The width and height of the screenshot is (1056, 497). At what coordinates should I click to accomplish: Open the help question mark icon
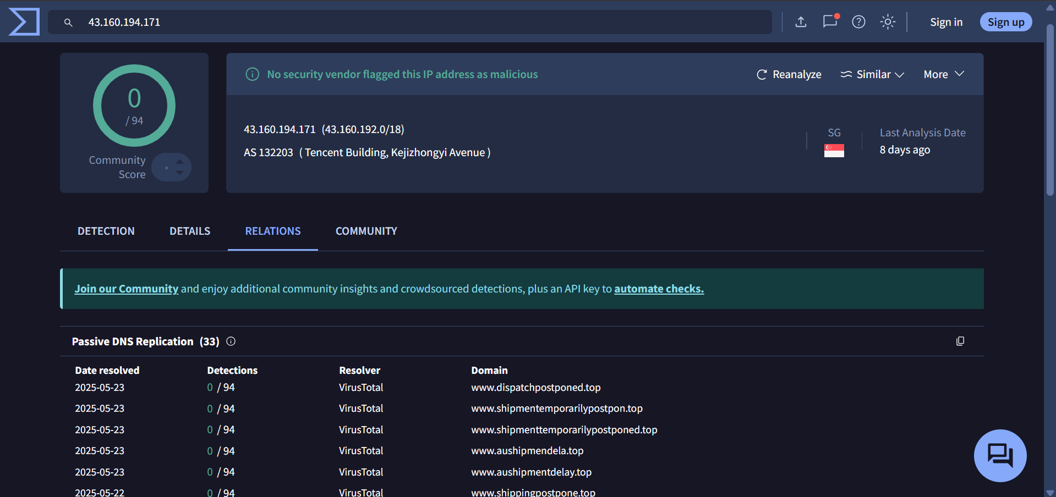(x=858, y=22)
